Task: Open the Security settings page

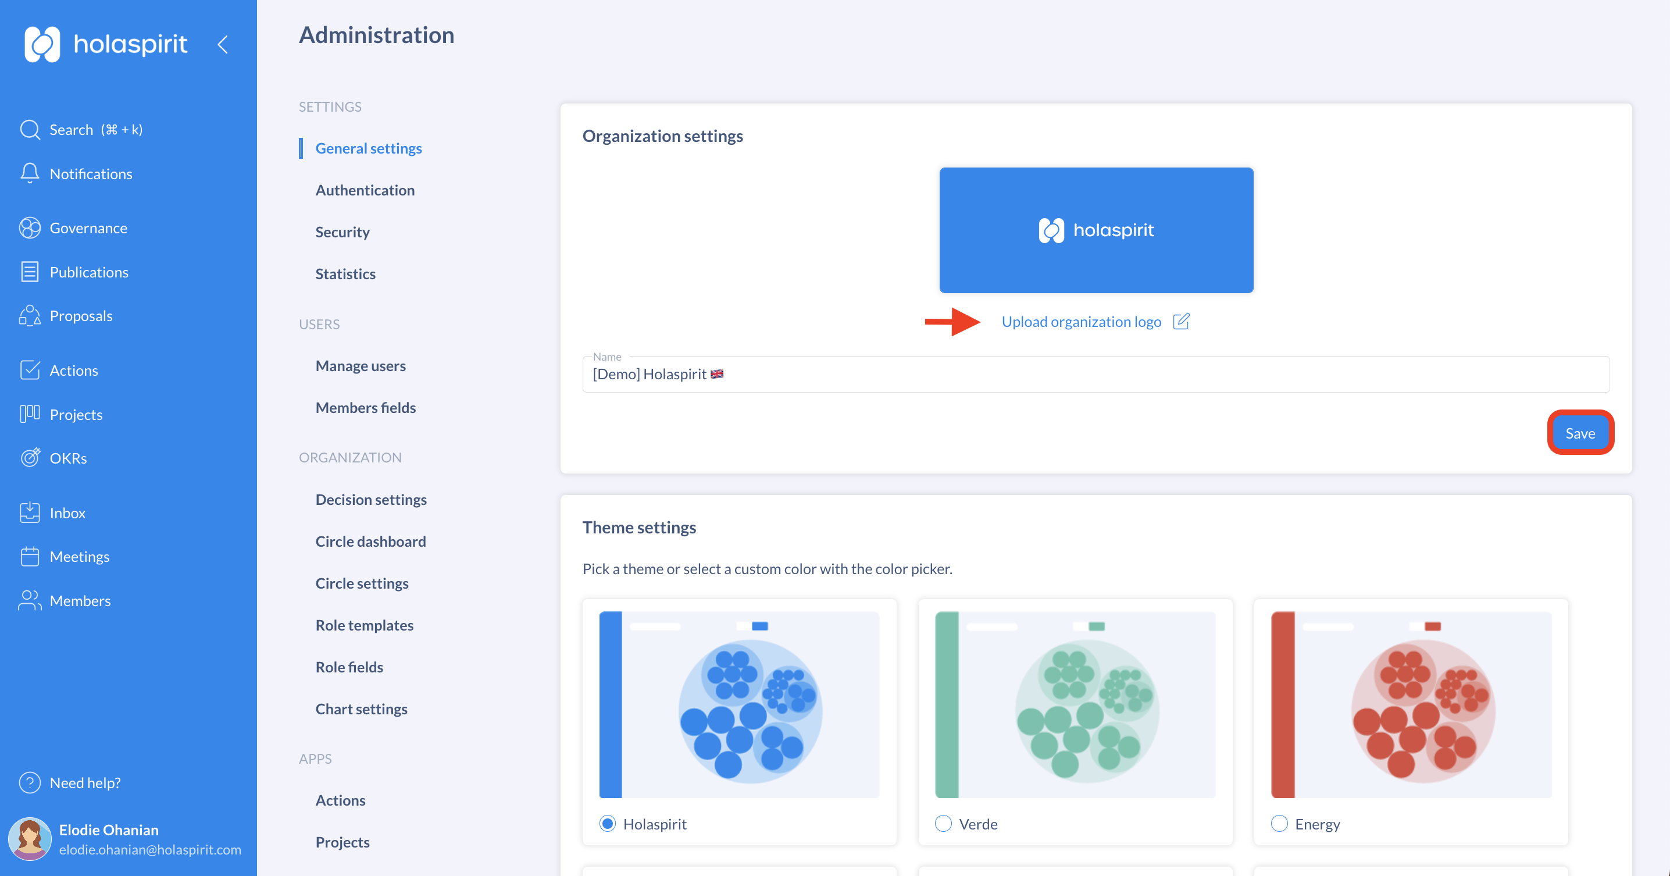Action: (342, 232)
